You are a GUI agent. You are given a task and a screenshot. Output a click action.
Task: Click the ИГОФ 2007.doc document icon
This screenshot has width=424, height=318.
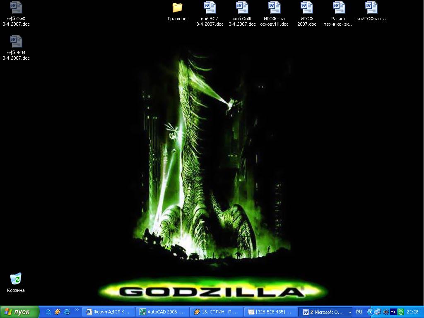[x=306, y=7]
